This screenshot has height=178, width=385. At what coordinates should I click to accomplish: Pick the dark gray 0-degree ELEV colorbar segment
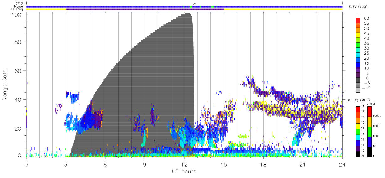[x=358, y=80]
